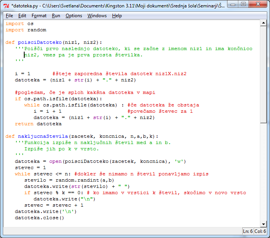Open the File menu
This screenshot has width=270, height=238.
(x=9, y=16)
